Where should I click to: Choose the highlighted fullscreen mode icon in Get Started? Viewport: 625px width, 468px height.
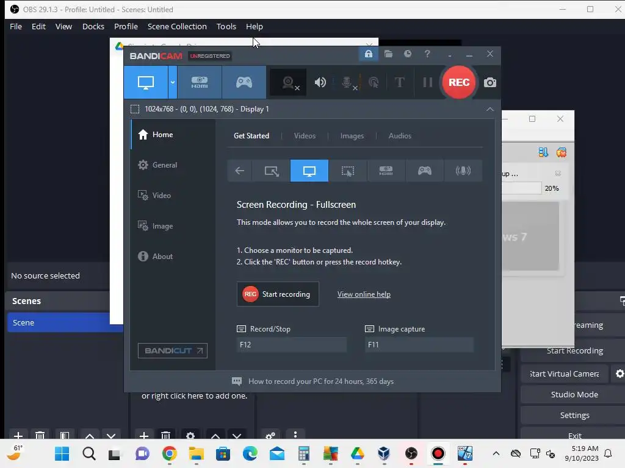coord(309,171)
